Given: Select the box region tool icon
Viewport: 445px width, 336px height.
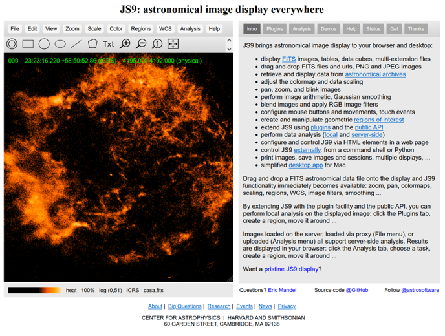Looking at the screenshot, I should tap(28, 44).
